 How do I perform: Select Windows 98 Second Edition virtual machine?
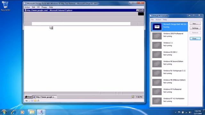point(169,64)
